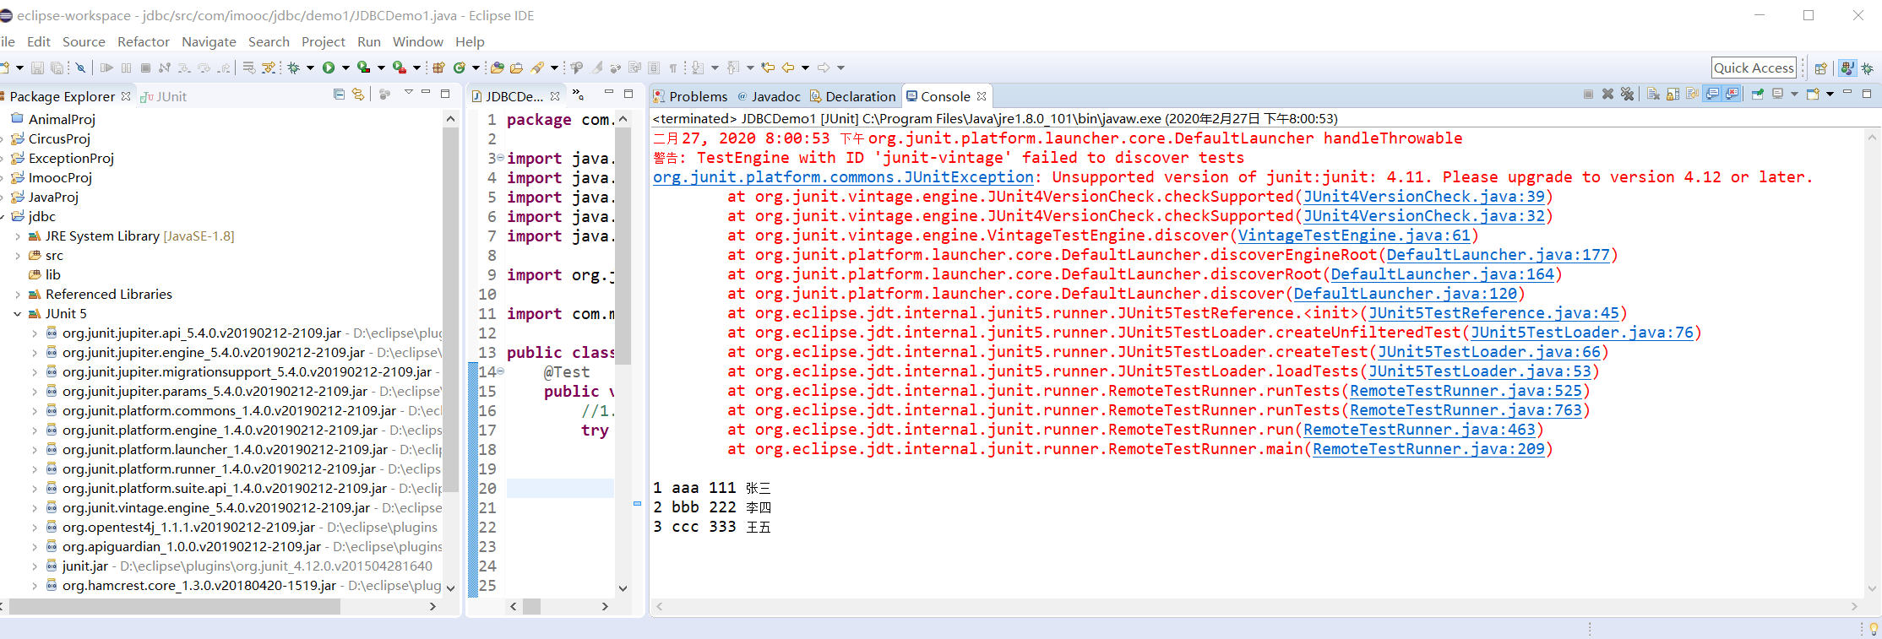The height and width of the screenshot is (639, 1882).
Task: Click Display Selected Console monitor icon
Action: tap(1777, 94)
